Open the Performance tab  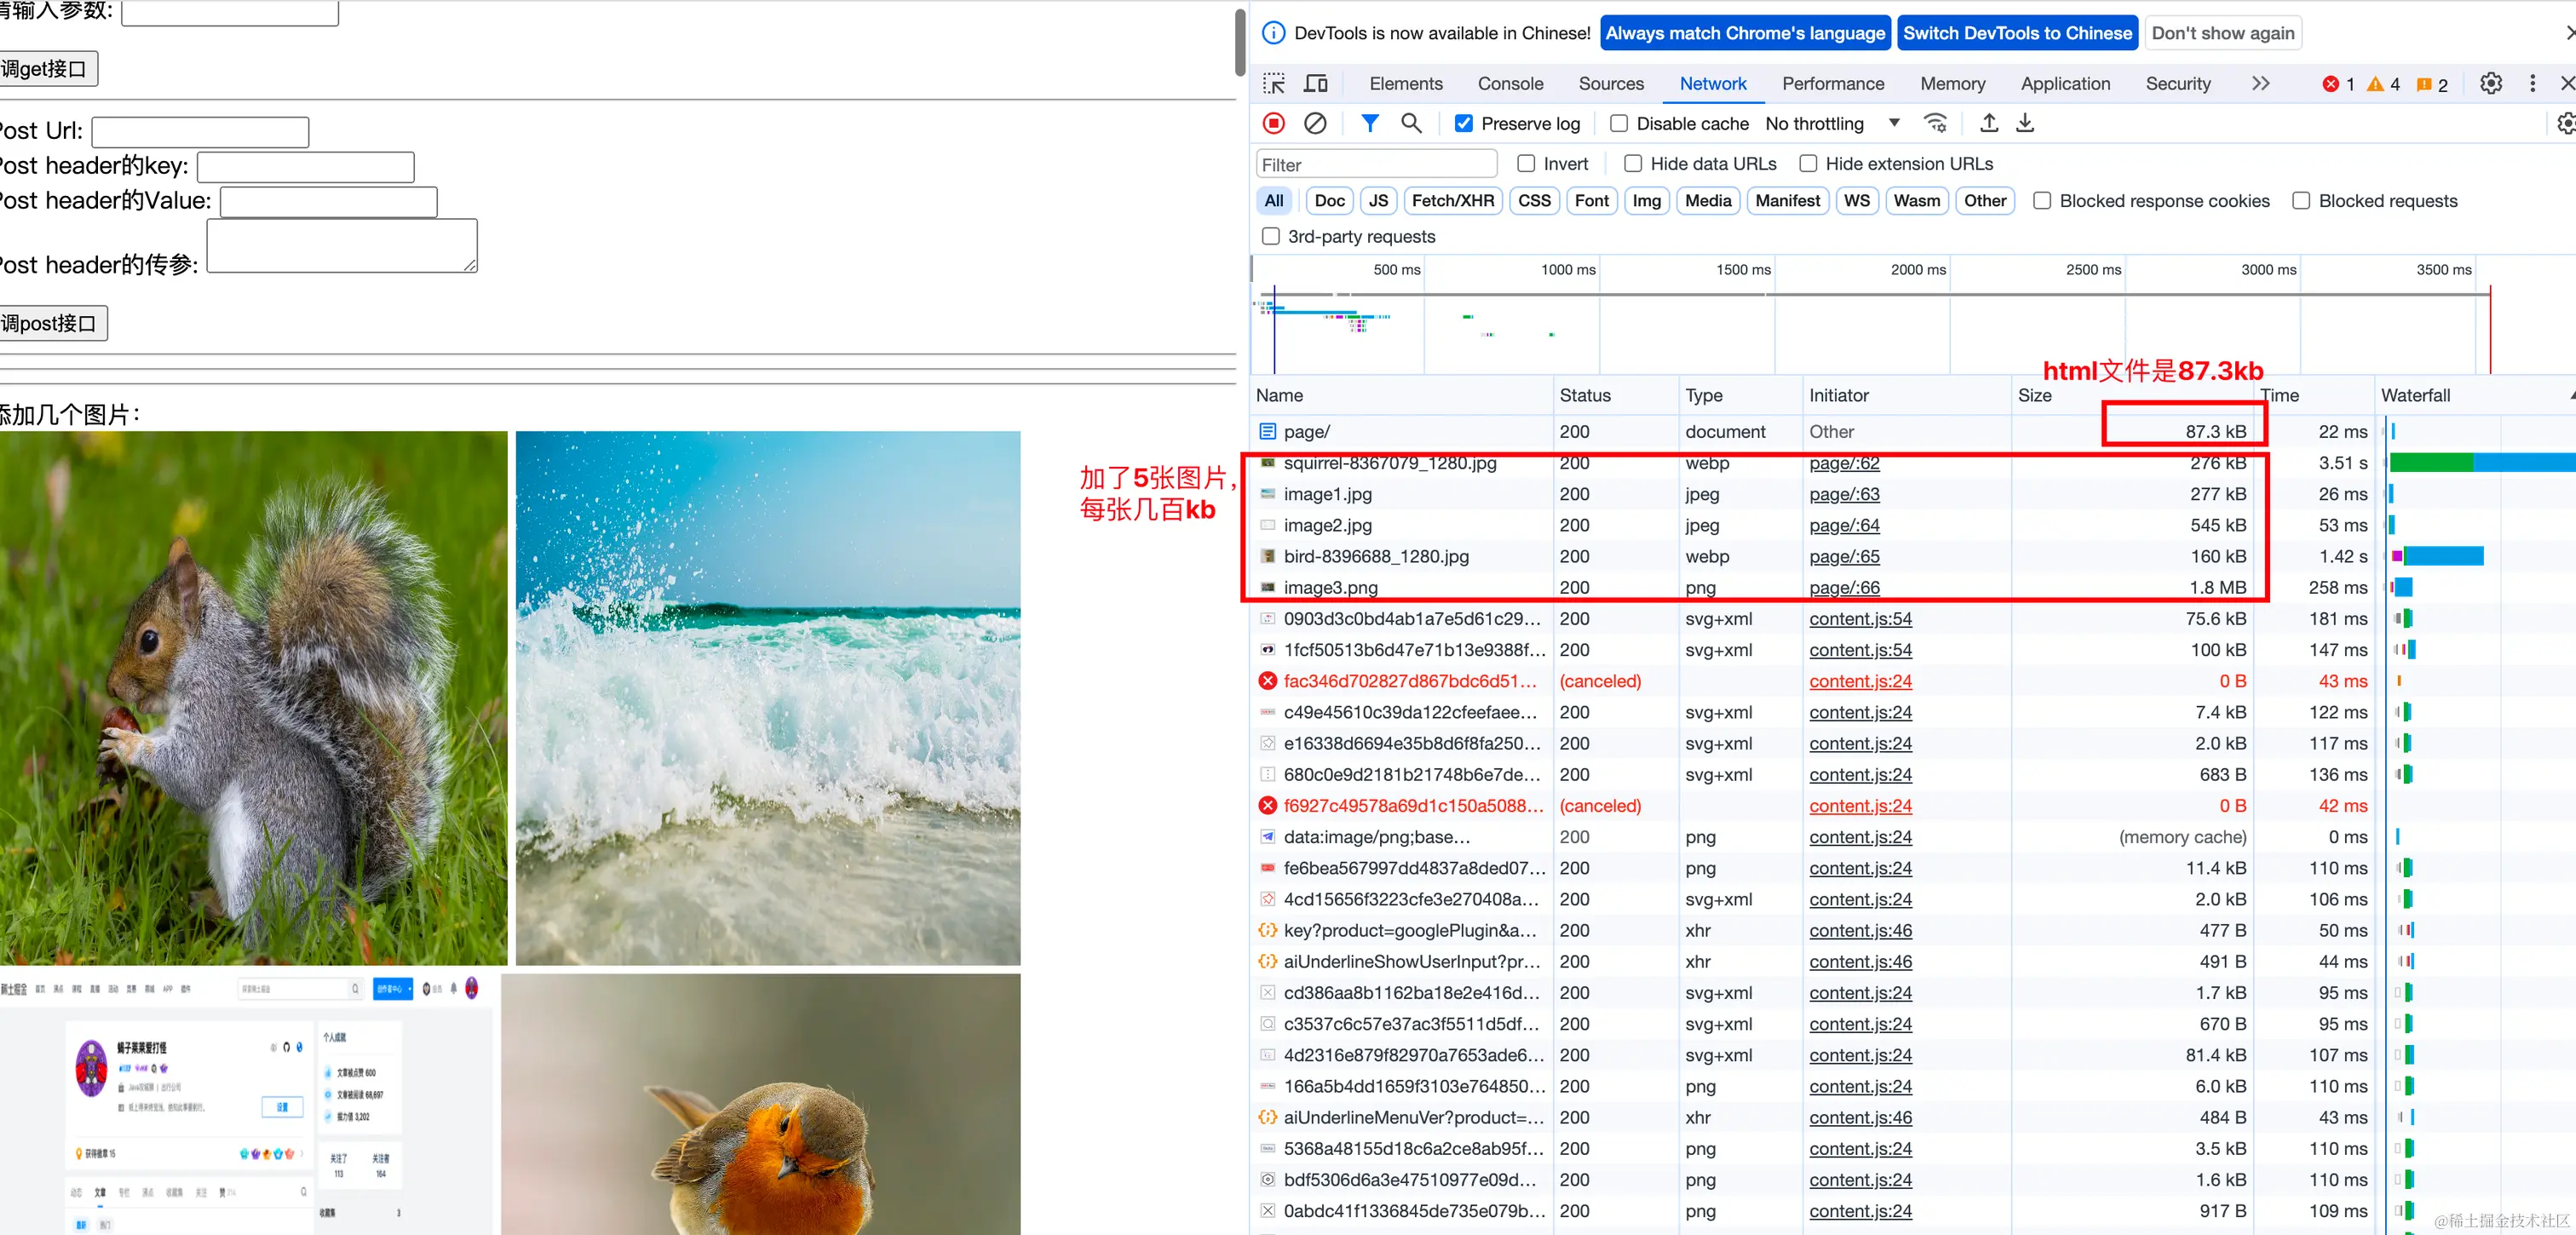point(1832,84)
